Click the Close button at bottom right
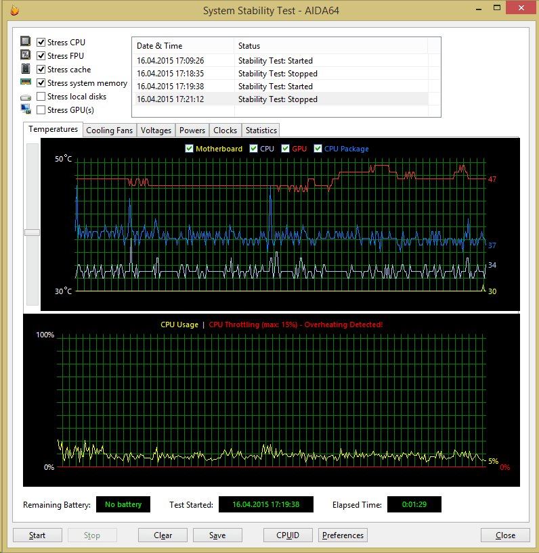Viewport: 539px width, 553px height. 505,535
